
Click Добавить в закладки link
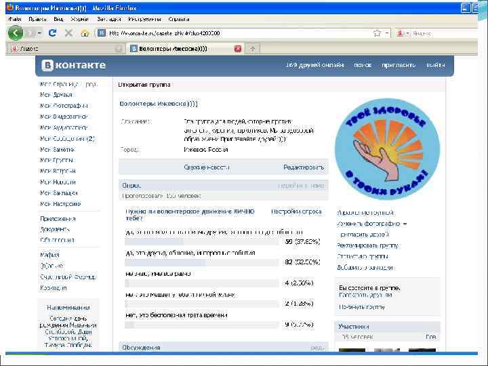(x=365, y=267)
